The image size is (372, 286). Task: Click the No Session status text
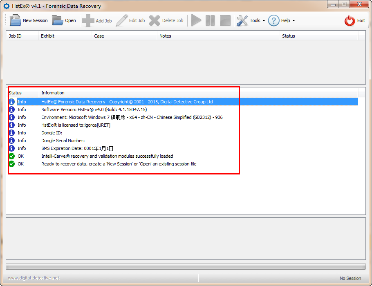coord(350,278)
